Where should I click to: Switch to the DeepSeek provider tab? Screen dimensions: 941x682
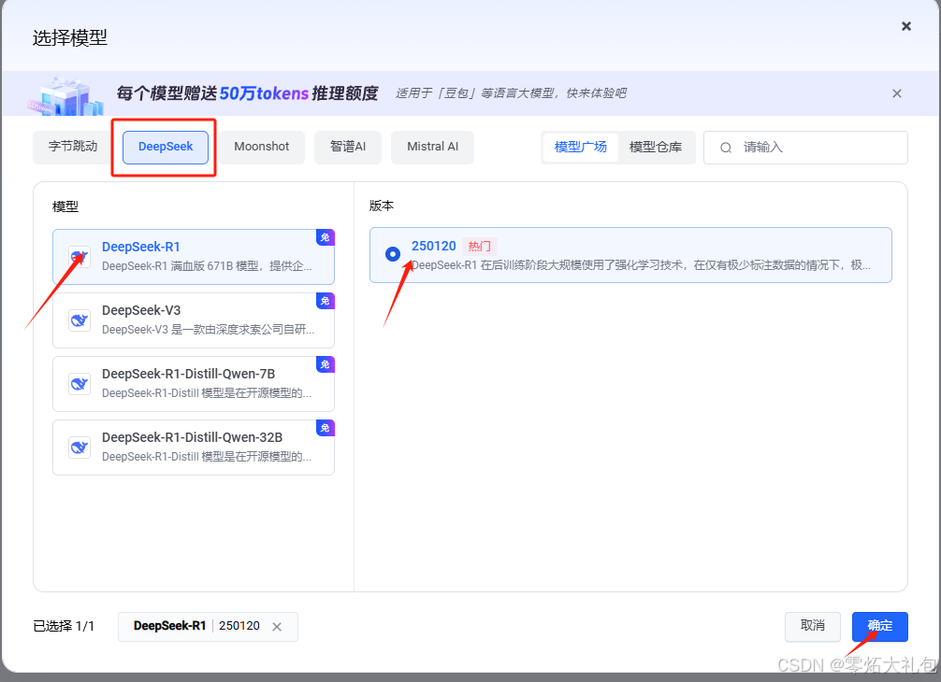click(166, 147)
